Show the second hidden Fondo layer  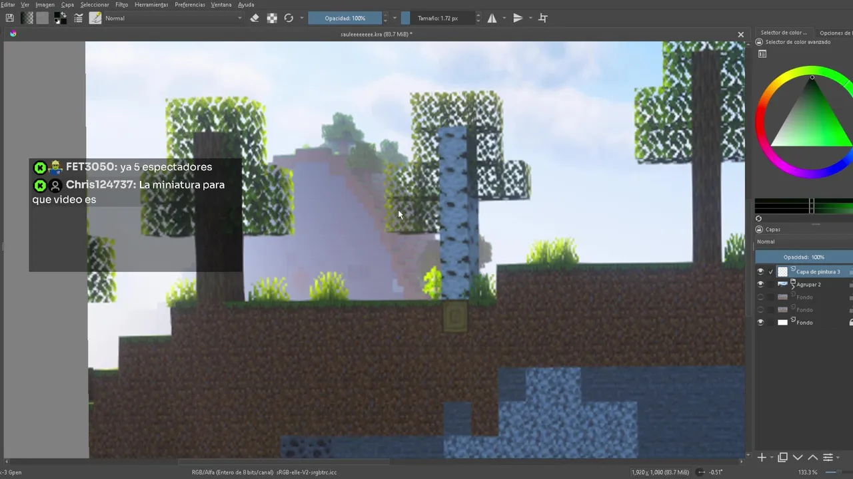[760, 309]
